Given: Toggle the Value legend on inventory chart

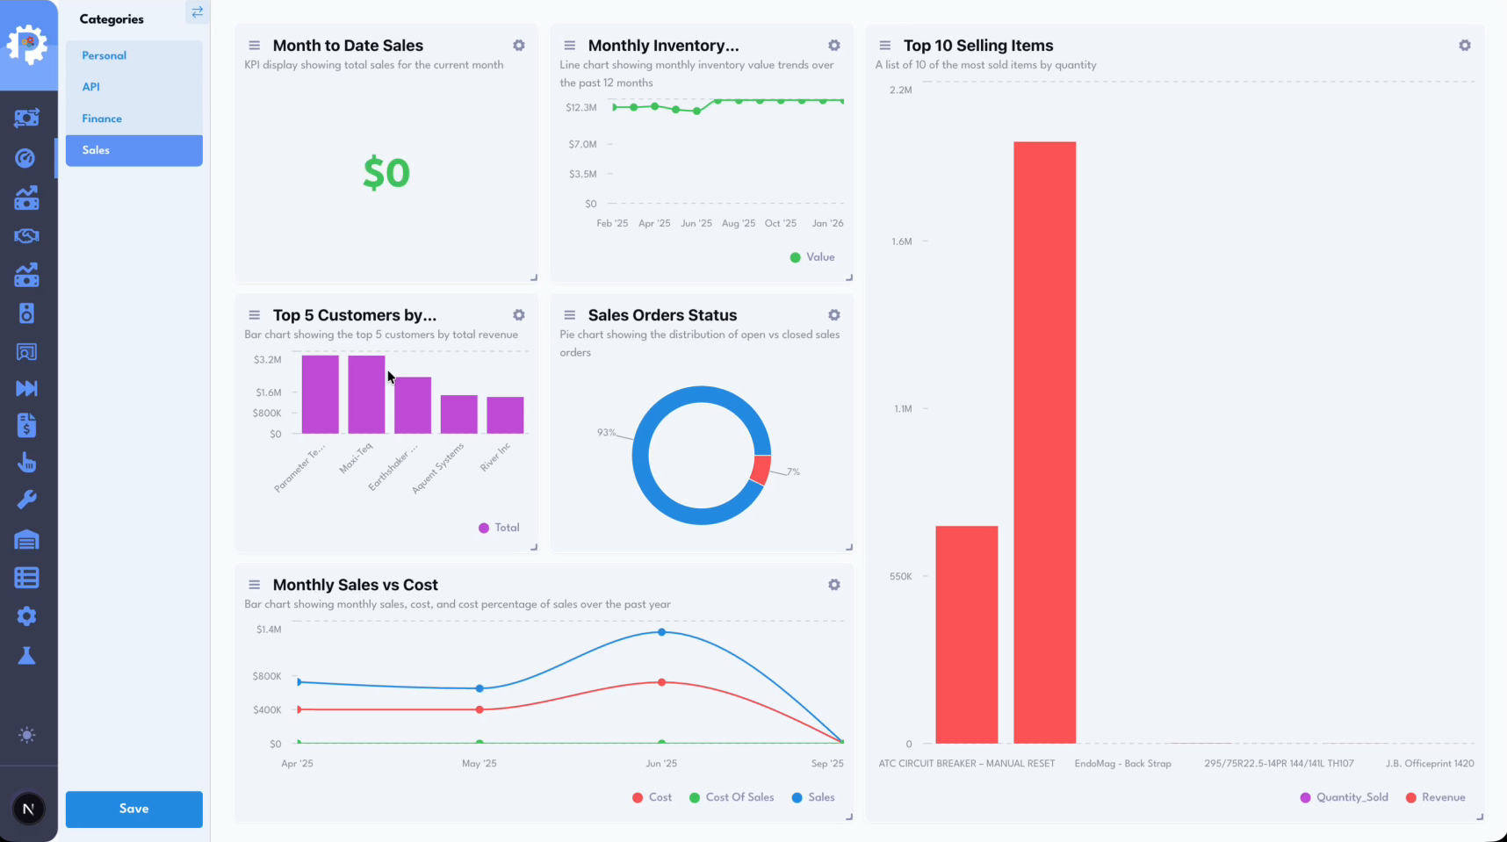Looking at the screenshot, I should click(811, 256).
